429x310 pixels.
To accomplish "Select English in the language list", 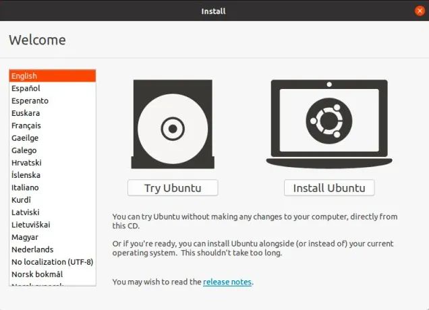I will (x=53, y=76).
